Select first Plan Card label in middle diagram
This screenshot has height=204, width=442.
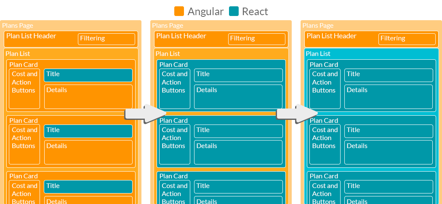[x=173, y=64]
